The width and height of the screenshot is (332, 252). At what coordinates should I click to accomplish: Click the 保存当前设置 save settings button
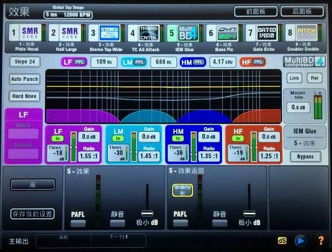click(x=33, y=214)
